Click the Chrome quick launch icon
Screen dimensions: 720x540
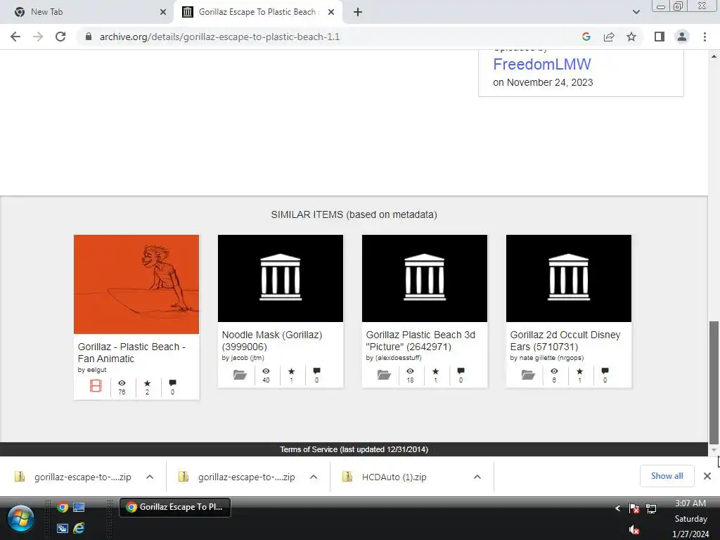[63, 507]
